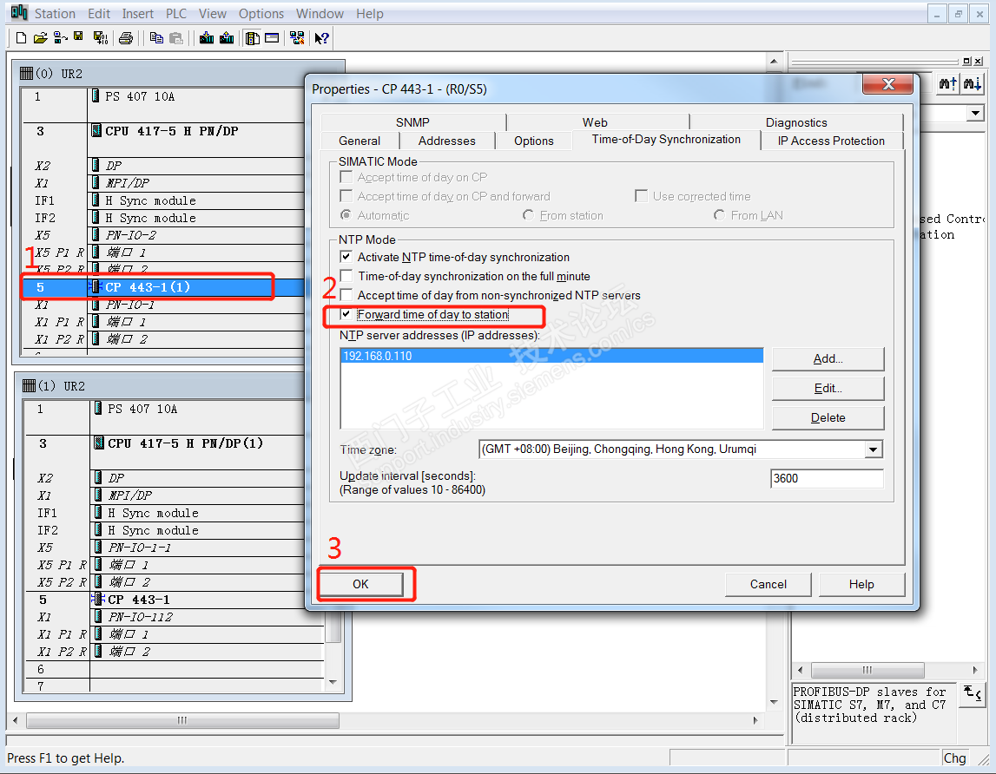Image resolution: width=996 pixels, height=774 pixels.
Task: Click the SIMATIC Manager application icon in menu bar
Action: 19,13
